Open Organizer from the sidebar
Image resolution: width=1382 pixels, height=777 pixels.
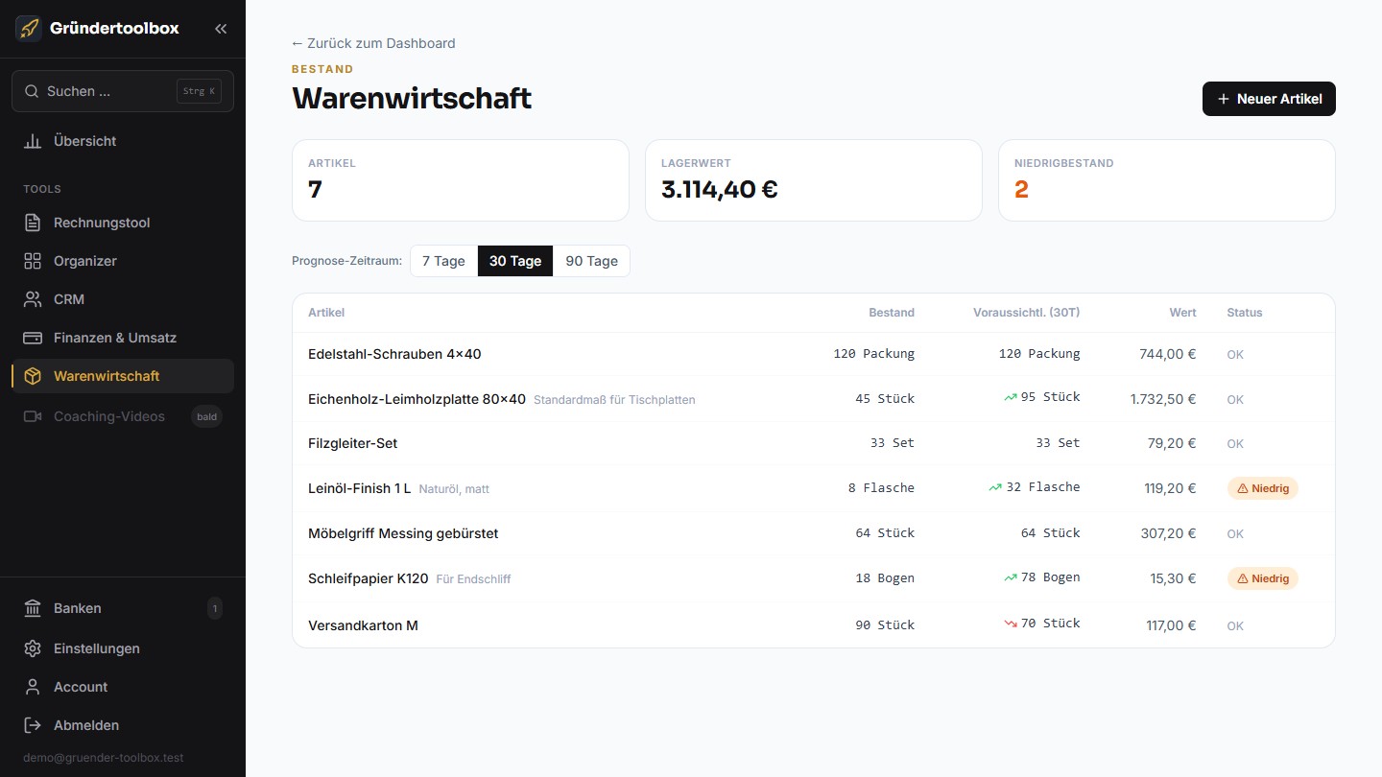123,261
